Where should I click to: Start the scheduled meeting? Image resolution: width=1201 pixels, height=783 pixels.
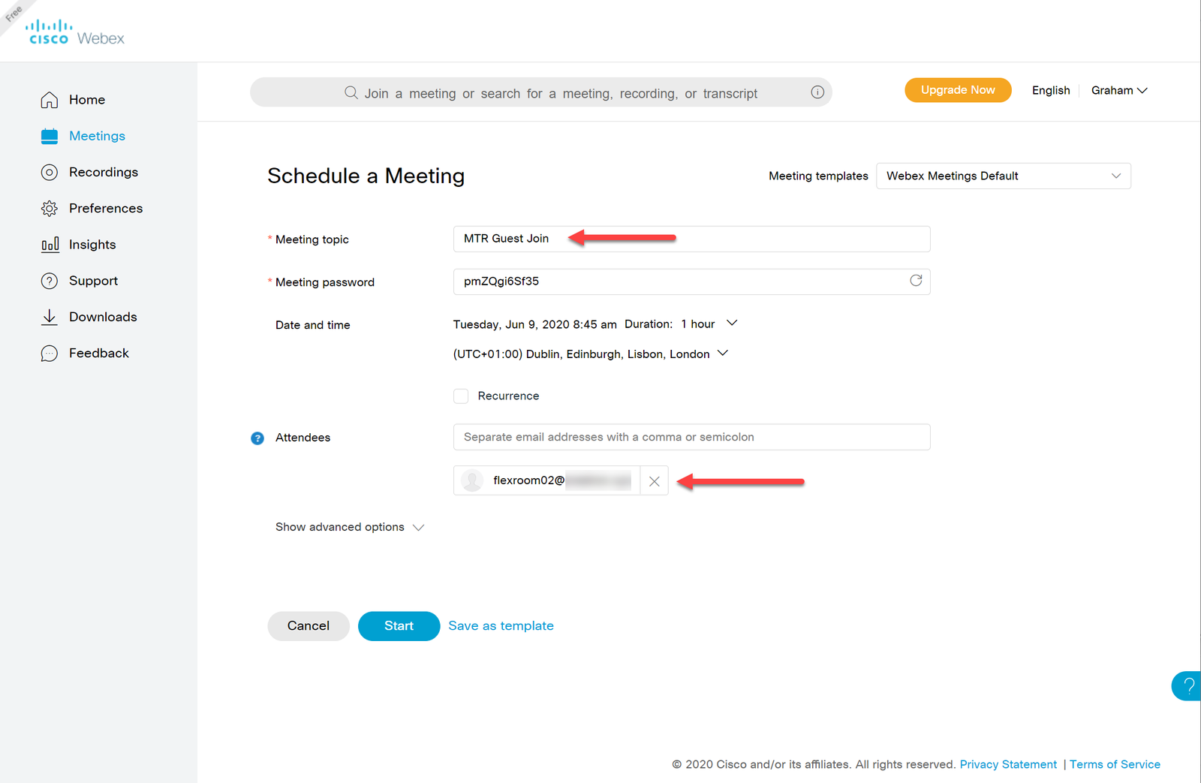tap(399, 625)
